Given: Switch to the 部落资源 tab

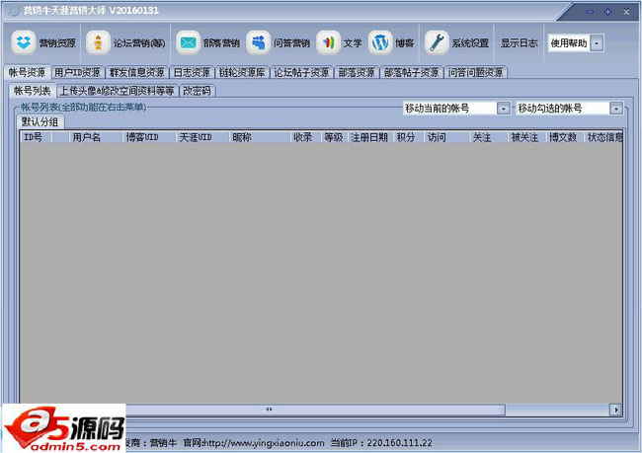Looking at the screenshot, I should [x=357, y=73].
